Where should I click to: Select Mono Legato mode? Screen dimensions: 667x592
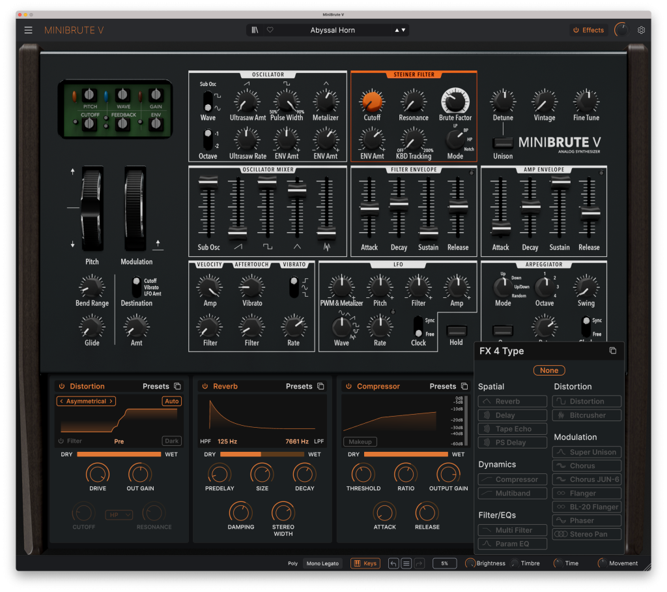(x=322, y=563)
